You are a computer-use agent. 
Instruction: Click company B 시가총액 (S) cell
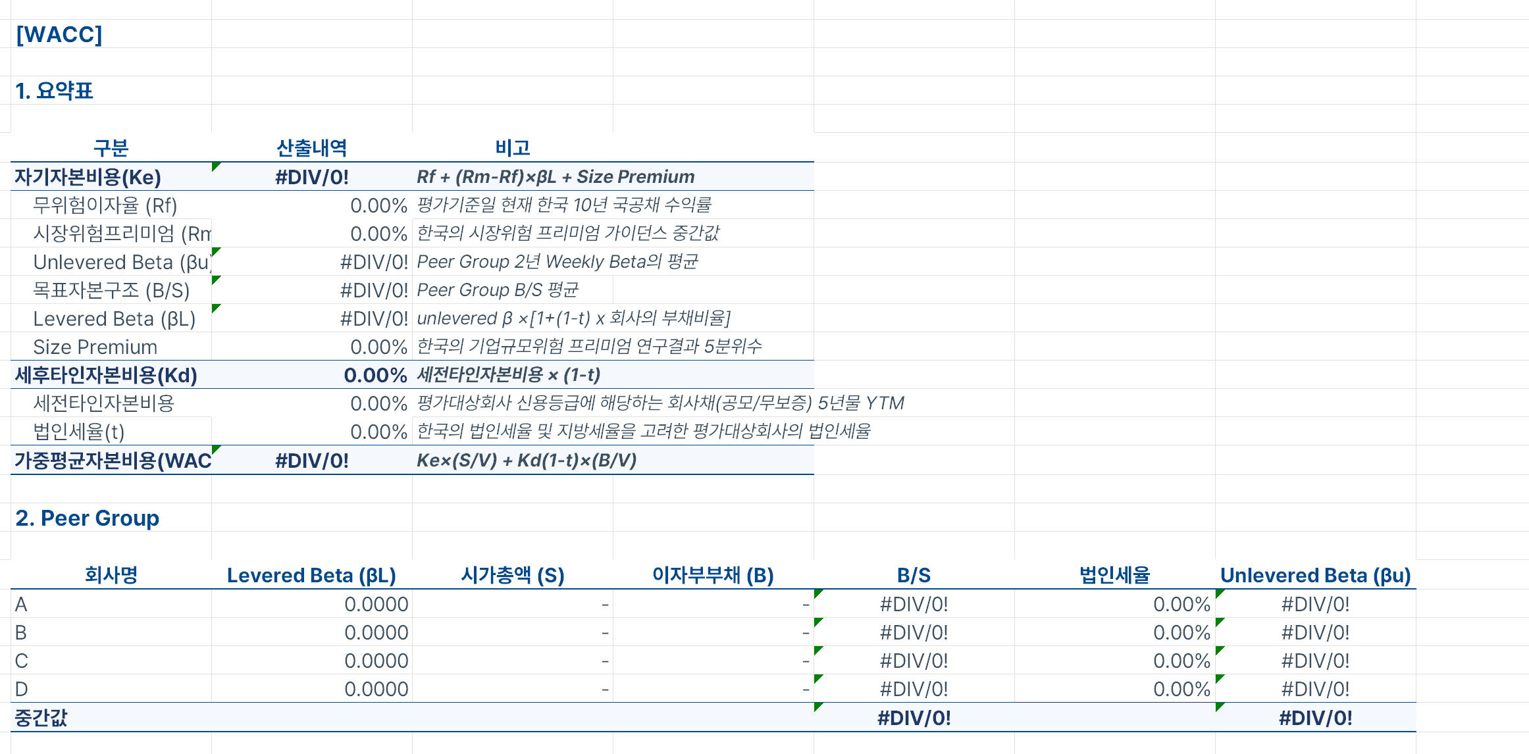pyautogui.click(x=513, y=632)
